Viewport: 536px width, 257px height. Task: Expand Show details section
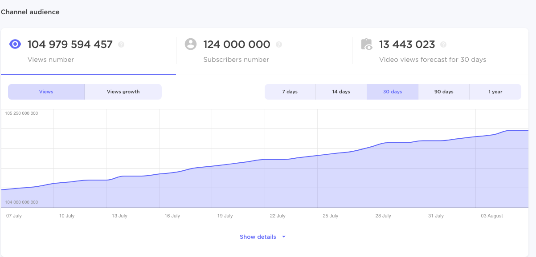(x=258, y=237)
